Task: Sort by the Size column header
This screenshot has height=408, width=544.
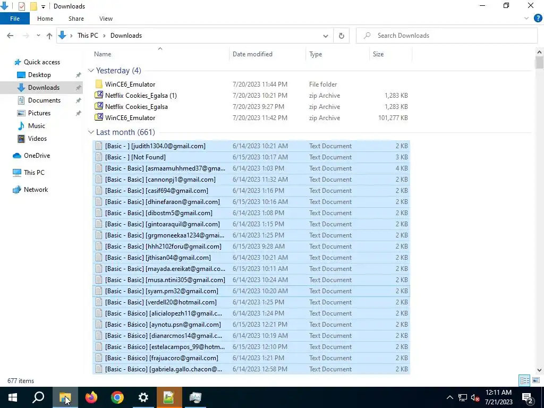Action: (390, 54)
